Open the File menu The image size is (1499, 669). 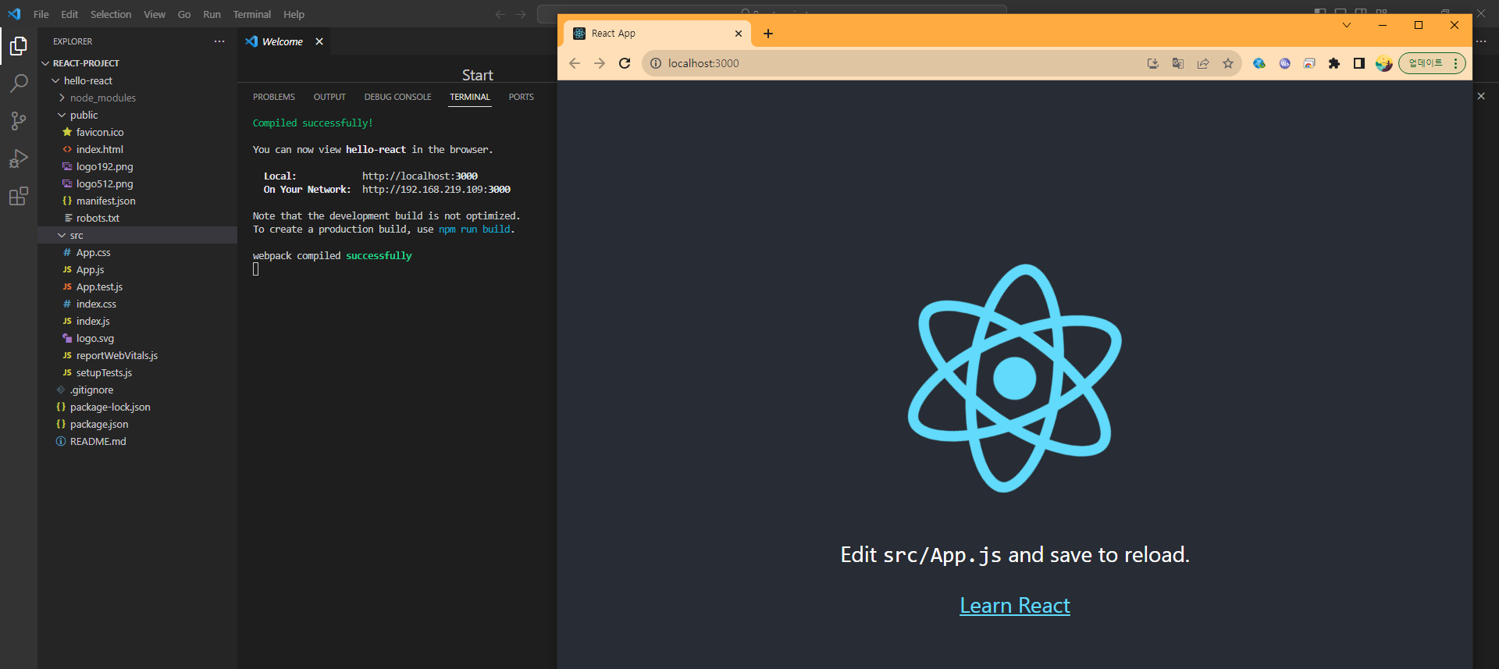(41, 14)
